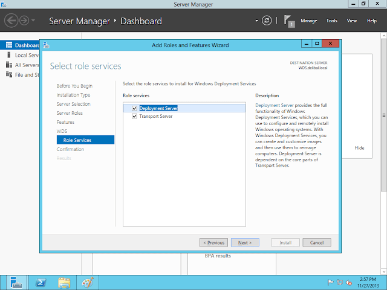The image size is (387, 290).
Task: Click the Next button in wizard
Action: 245,242
